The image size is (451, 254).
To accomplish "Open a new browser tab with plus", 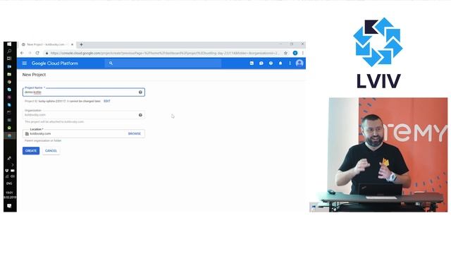I will click(x=81, y=44).
